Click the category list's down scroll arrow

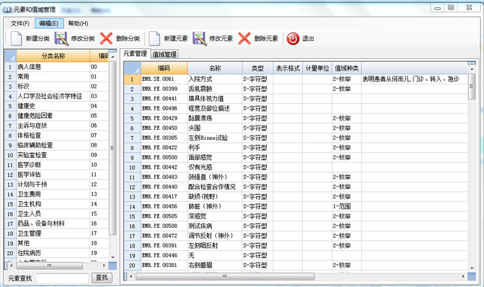click(113, 257)
